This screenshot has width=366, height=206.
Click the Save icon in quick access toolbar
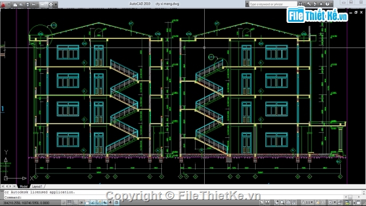click(27, 5)
